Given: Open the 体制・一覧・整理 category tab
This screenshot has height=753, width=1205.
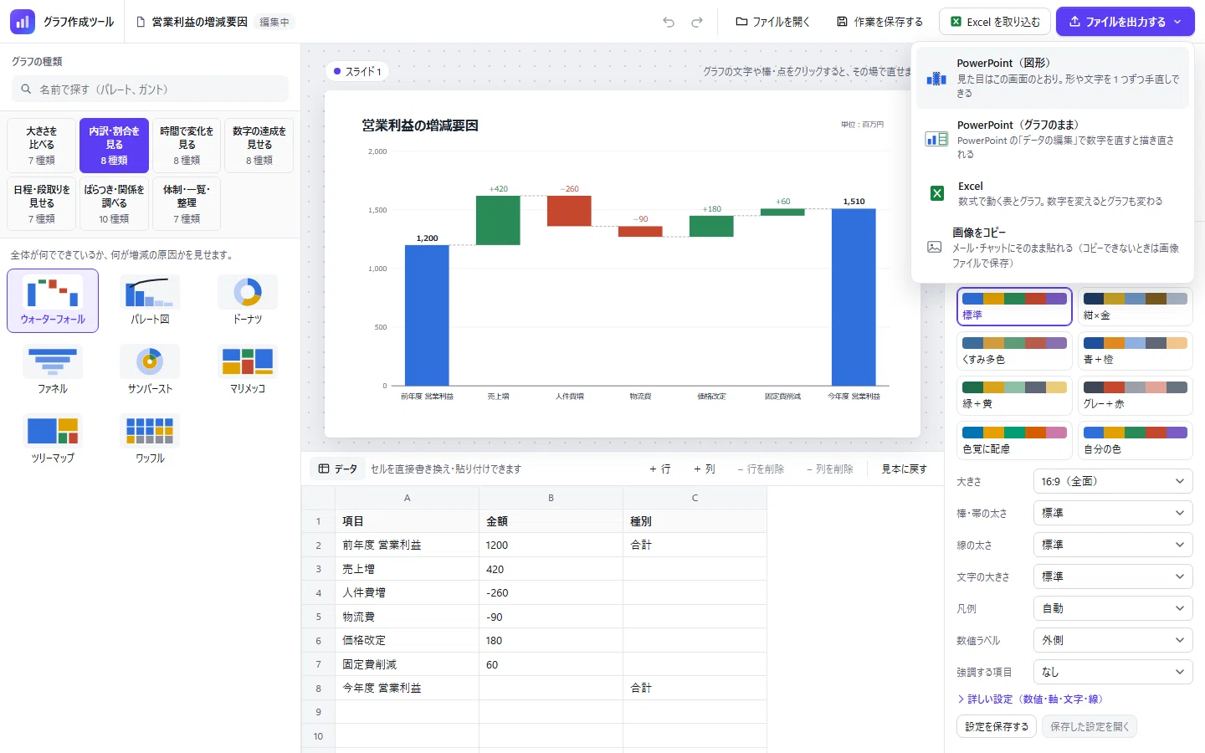Looking at the screenshot, I should [187, 203].
